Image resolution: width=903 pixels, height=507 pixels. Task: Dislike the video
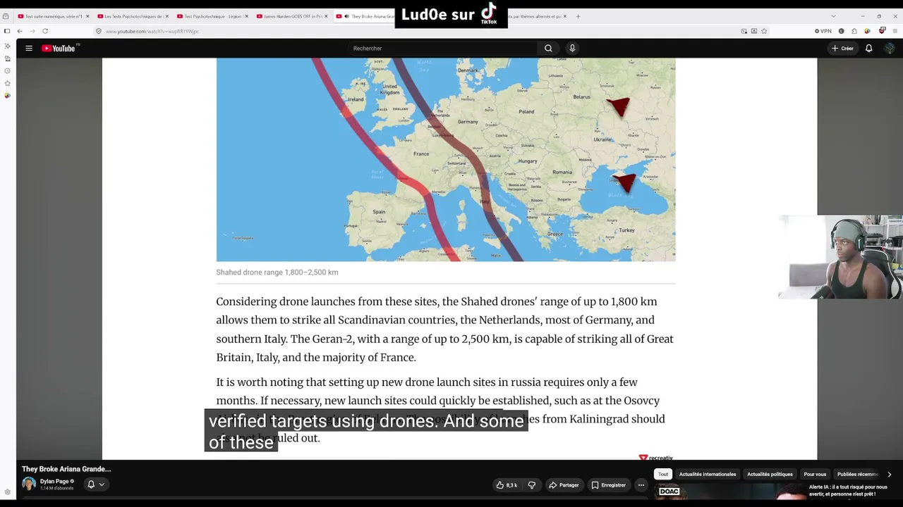(x=532, y=484)
